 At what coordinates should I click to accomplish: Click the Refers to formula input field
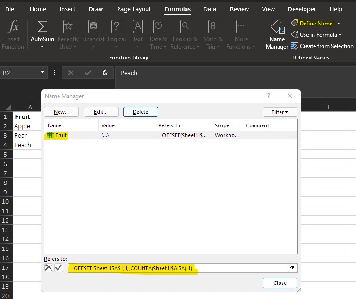point(178,268)
